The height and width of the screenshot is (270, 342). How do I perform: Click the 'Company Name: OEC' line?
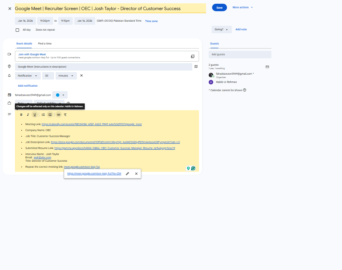tap(38, 130)
